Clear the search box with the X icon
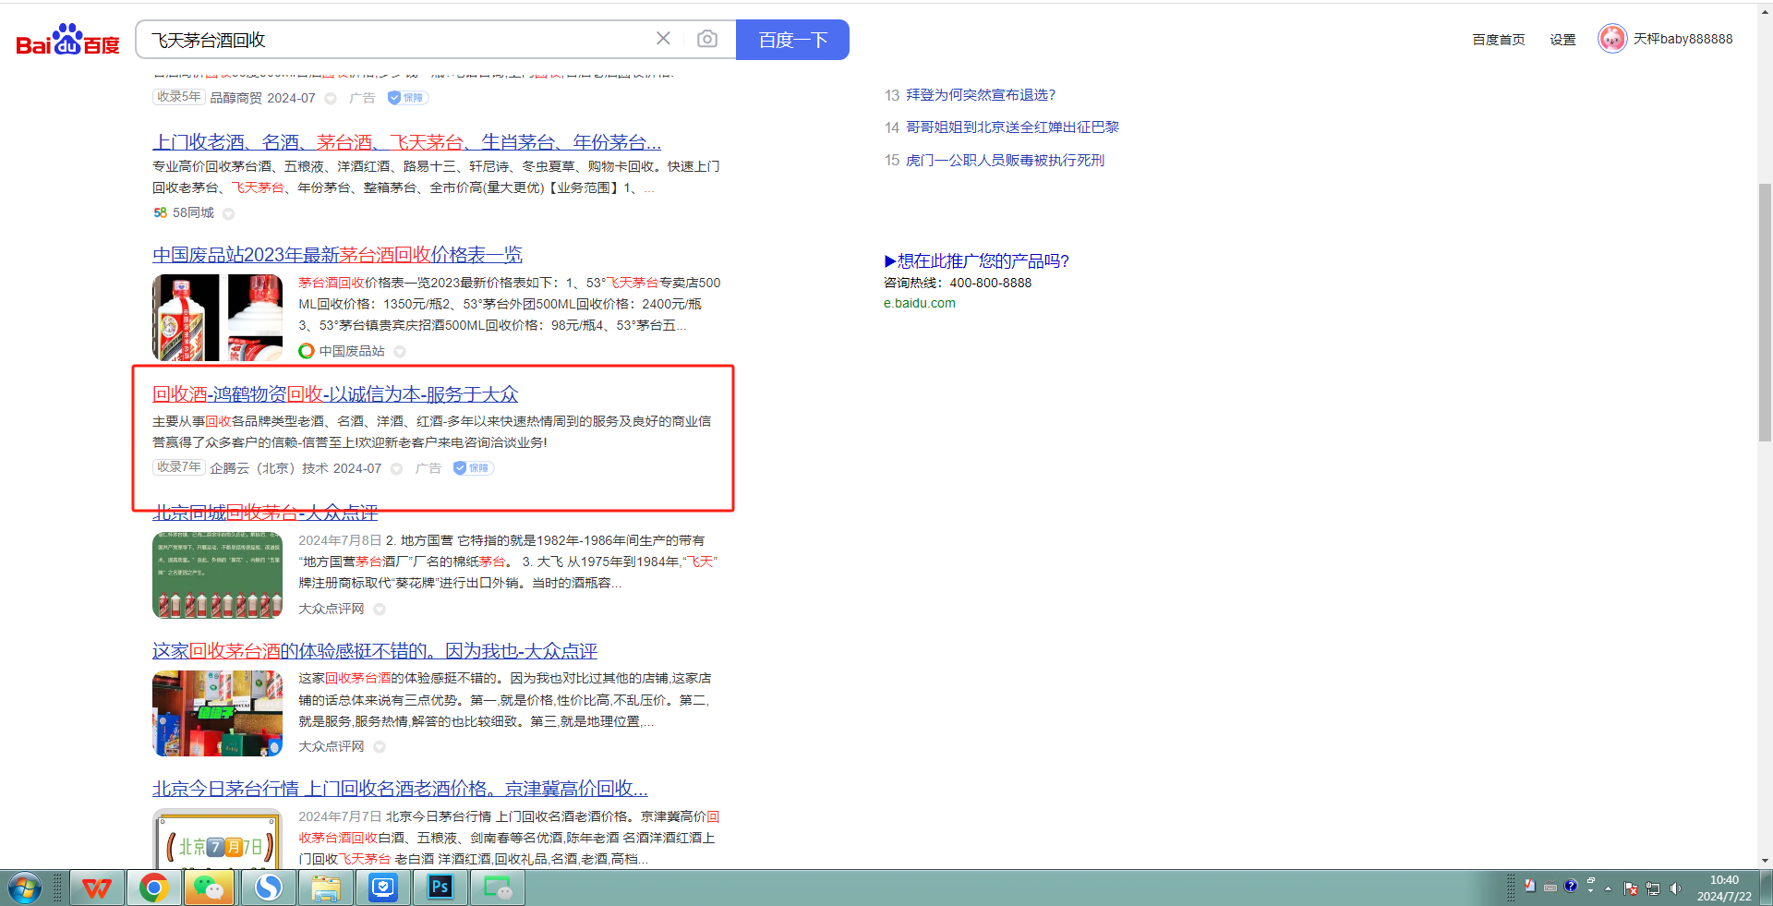 point(663,39)
